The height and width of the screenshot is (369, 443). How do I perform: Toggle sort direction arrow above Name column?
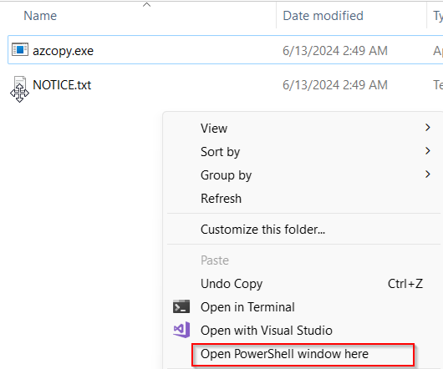tap(146, 4)
